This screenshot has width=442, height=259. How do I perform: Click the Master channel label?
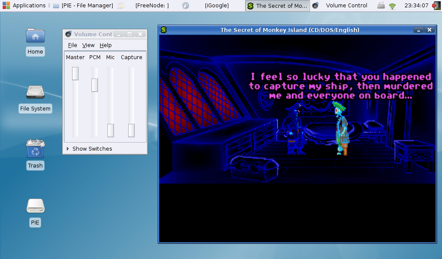tap(75, 57)
